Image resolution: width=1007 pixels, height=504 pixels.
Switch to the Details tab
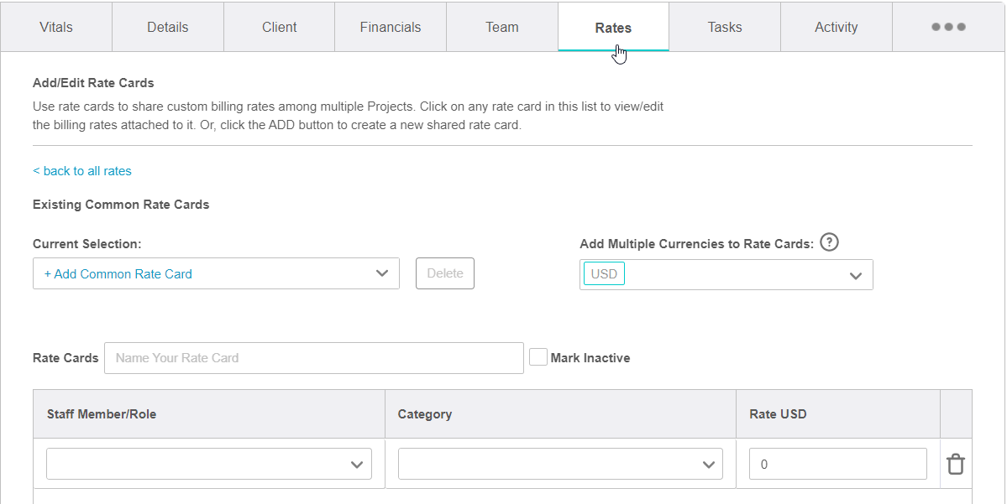168,27
